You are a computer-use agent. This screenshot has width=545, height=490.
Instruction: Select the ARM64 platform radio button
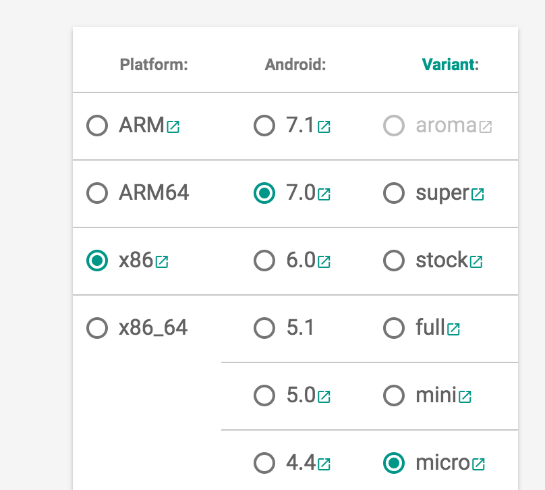[x=97, y=193]
